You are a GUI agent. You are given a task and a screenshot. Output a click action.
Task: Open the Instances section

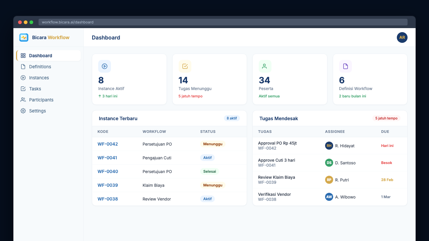[x=38, y=78]
